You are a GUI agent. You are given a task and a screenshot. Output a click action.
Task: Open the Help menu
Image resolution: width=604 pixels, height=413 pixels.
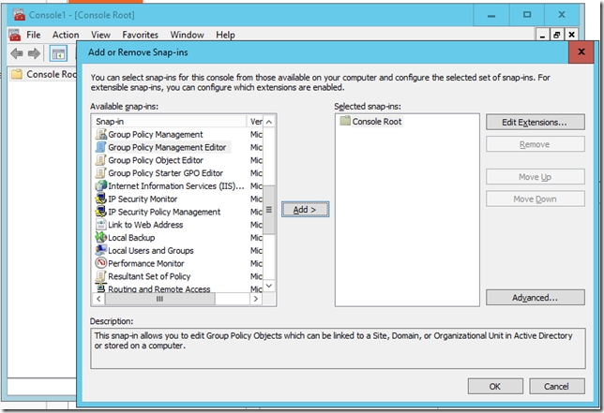[x=225, y=35]
